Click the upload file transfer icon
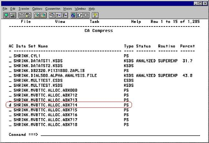This screenshot has height=143, width=209. pyautogui.click(x=36, y=15)
